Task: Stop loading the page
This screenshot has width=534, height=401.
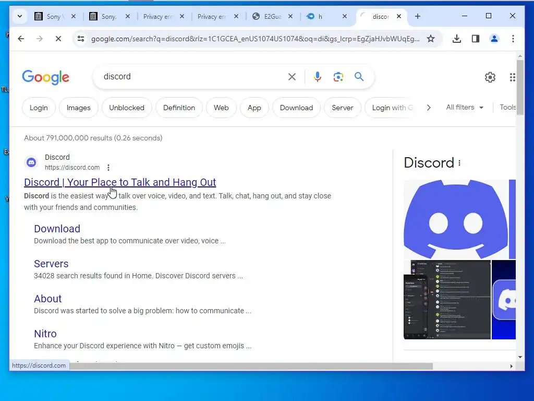Action: 58,39
